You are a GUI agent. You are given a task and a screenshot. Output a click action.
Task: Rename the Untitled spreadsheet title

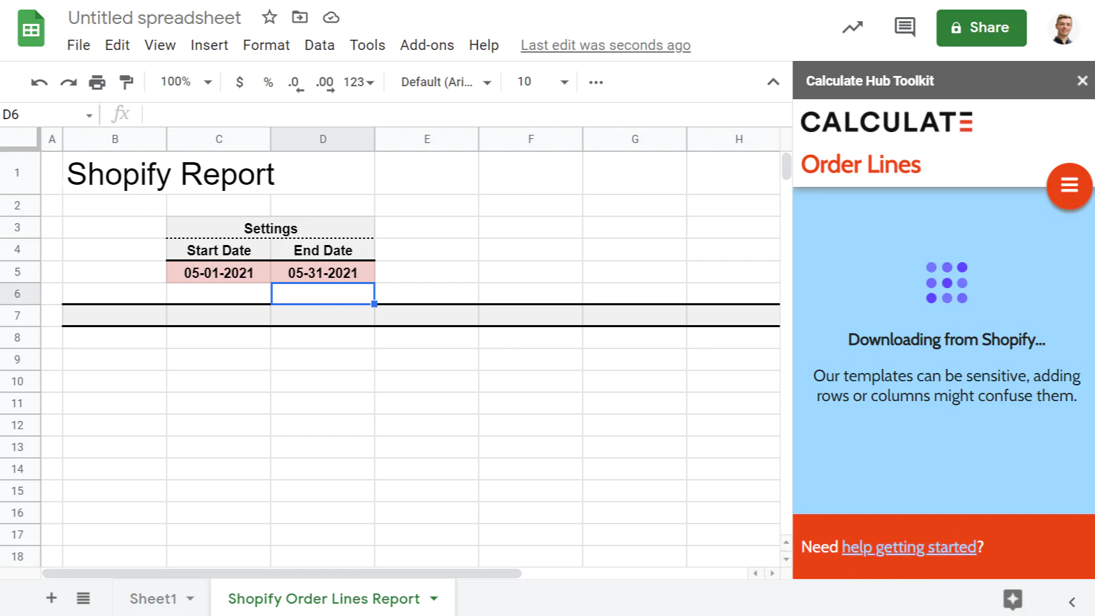(155, 18)
